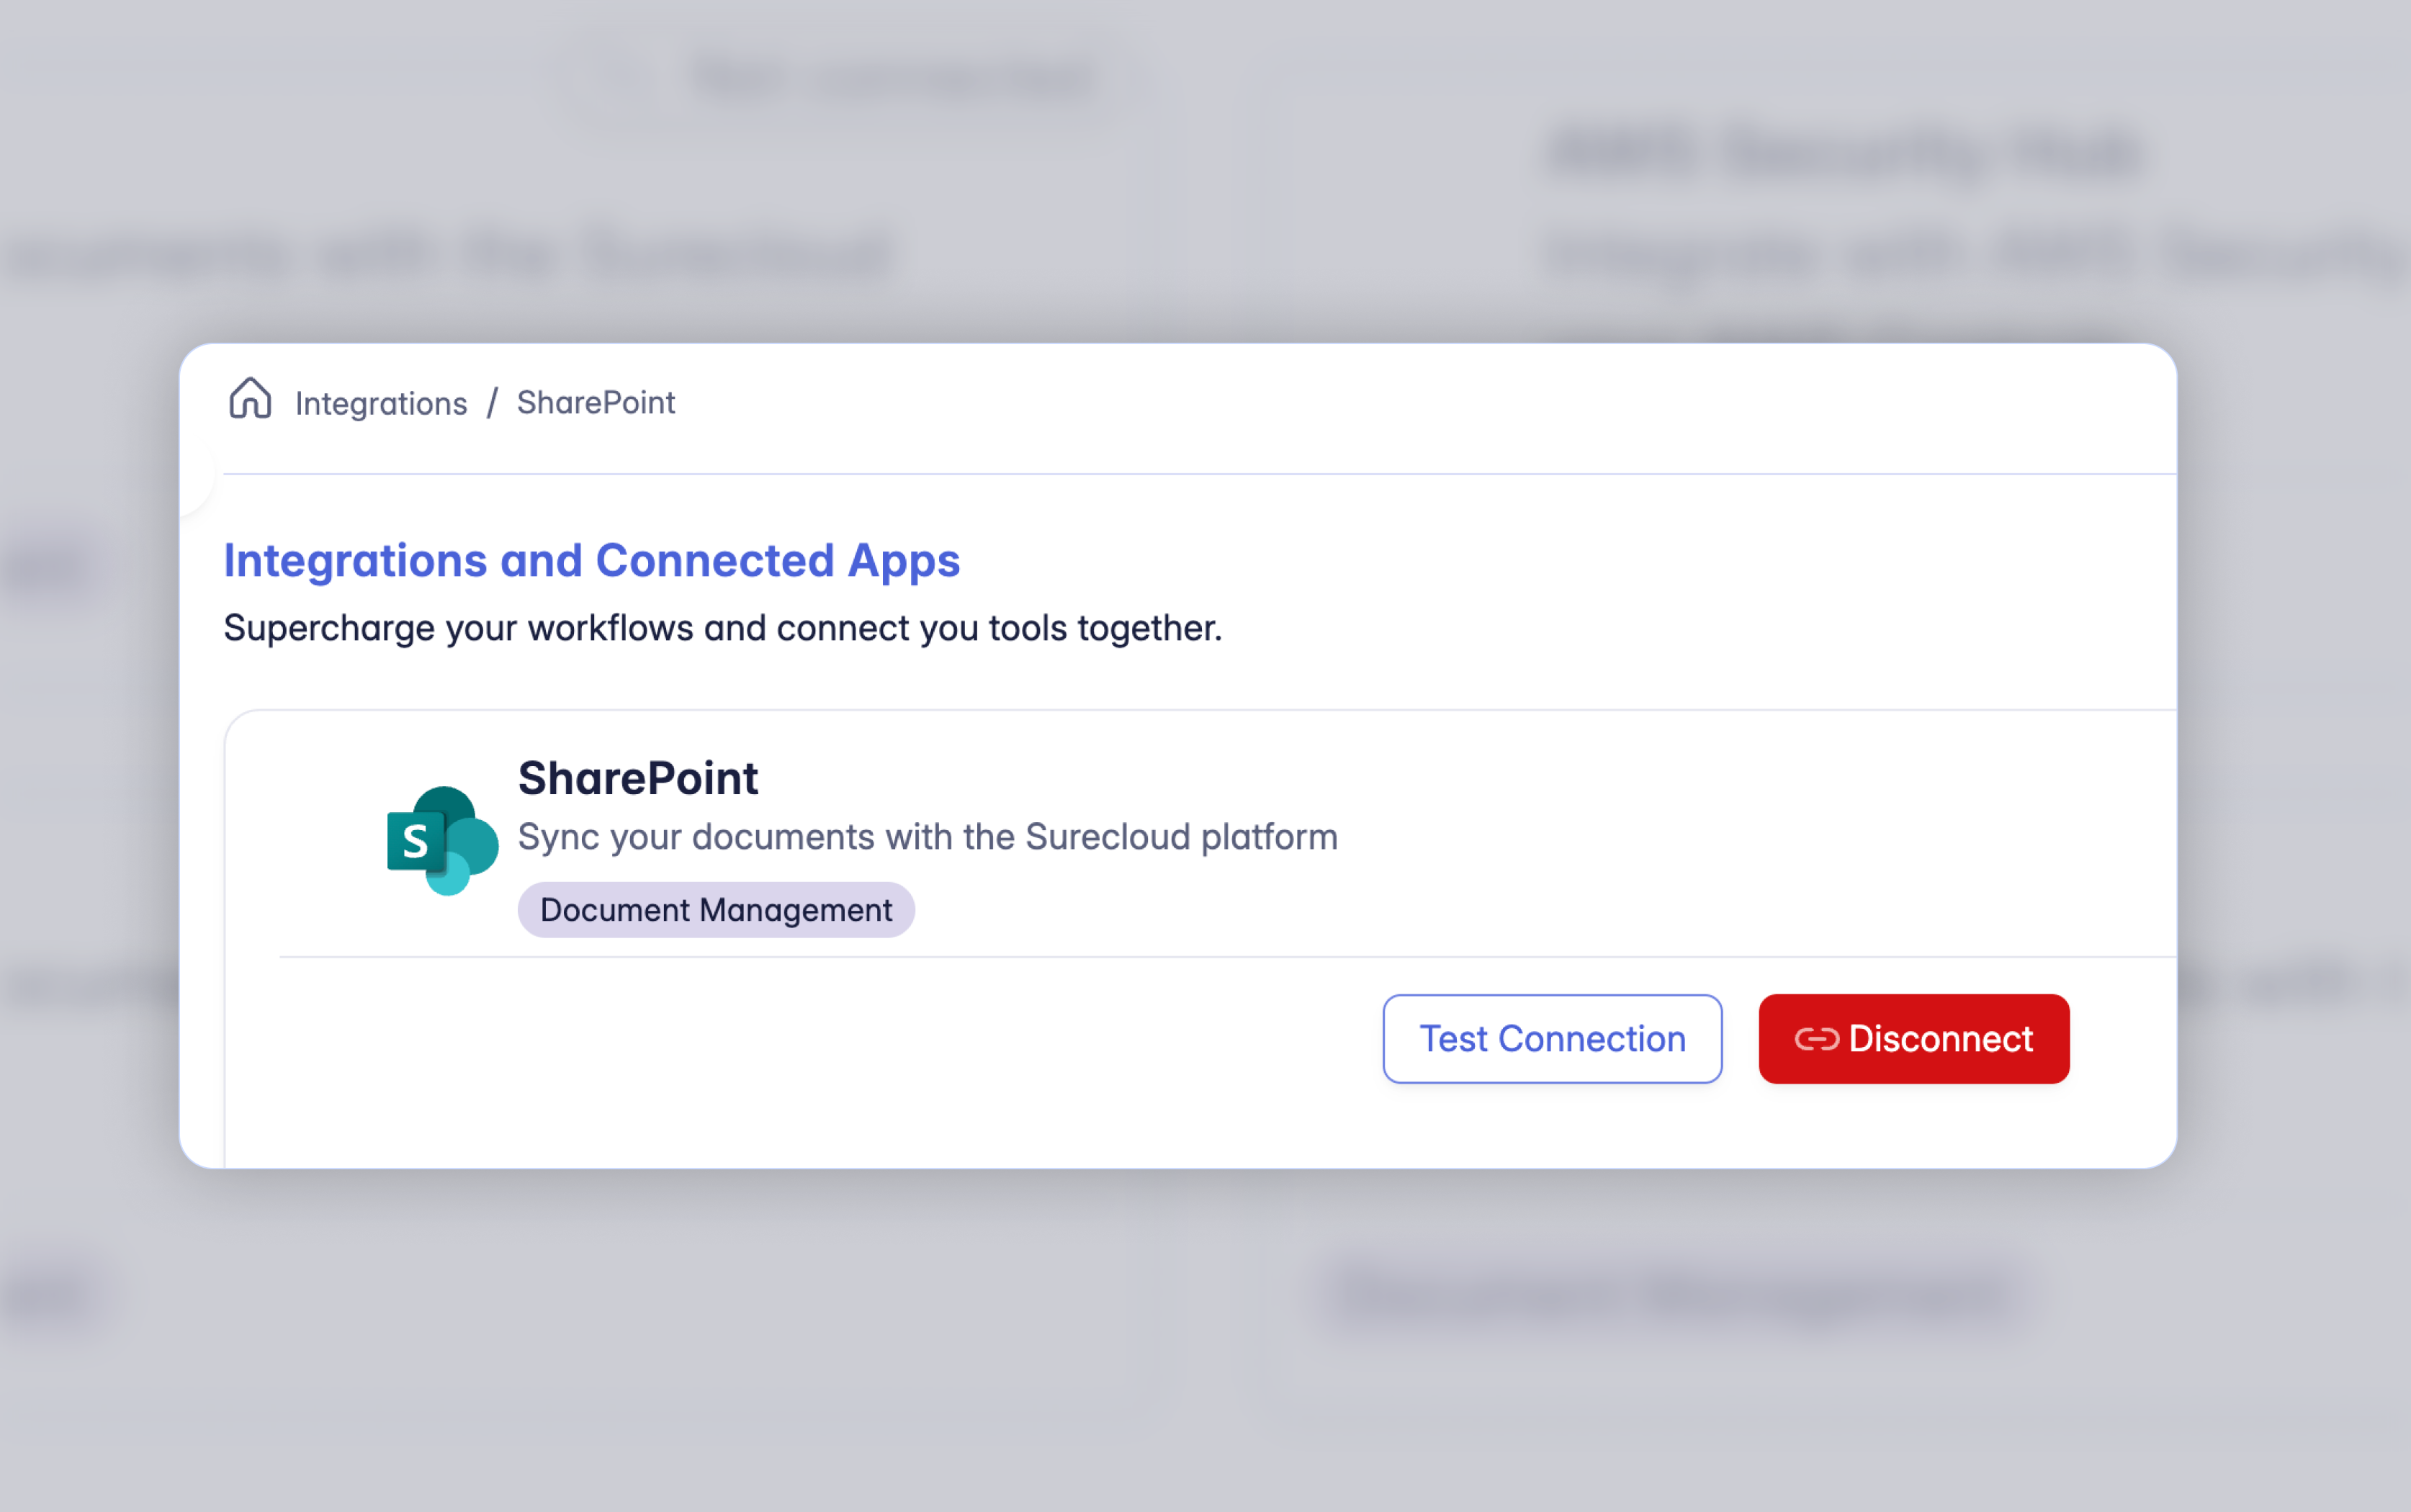Click the SharePoint logo icon
Viewport: 2411px width, 1512px height.
pyautogui.click(x=442, y=841)
